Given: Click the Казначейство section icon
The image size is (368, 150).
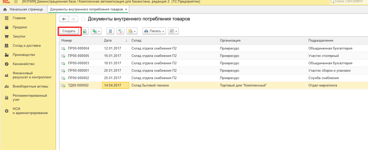Looking at the screenshot, I should [7, 64].
